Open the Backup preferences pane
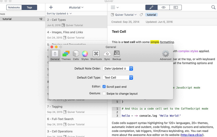This screenshot has width=217, height=137. coord(117,55)
